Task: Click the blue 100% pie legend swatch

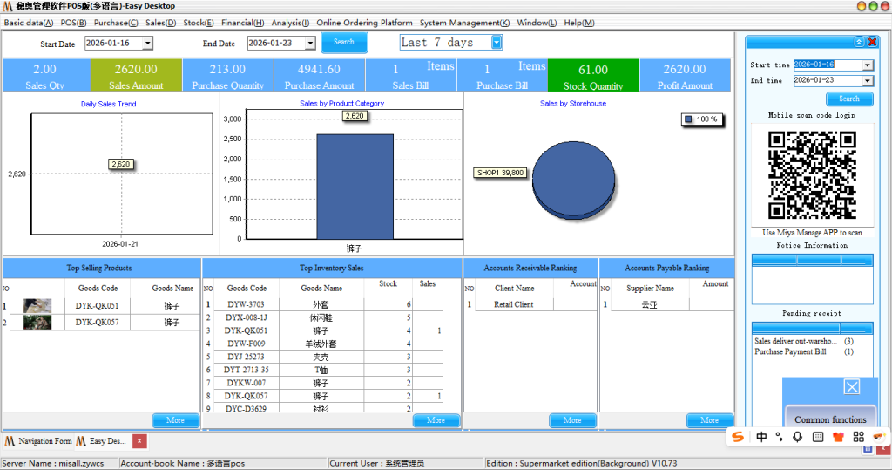Action: tap(688, 119)
